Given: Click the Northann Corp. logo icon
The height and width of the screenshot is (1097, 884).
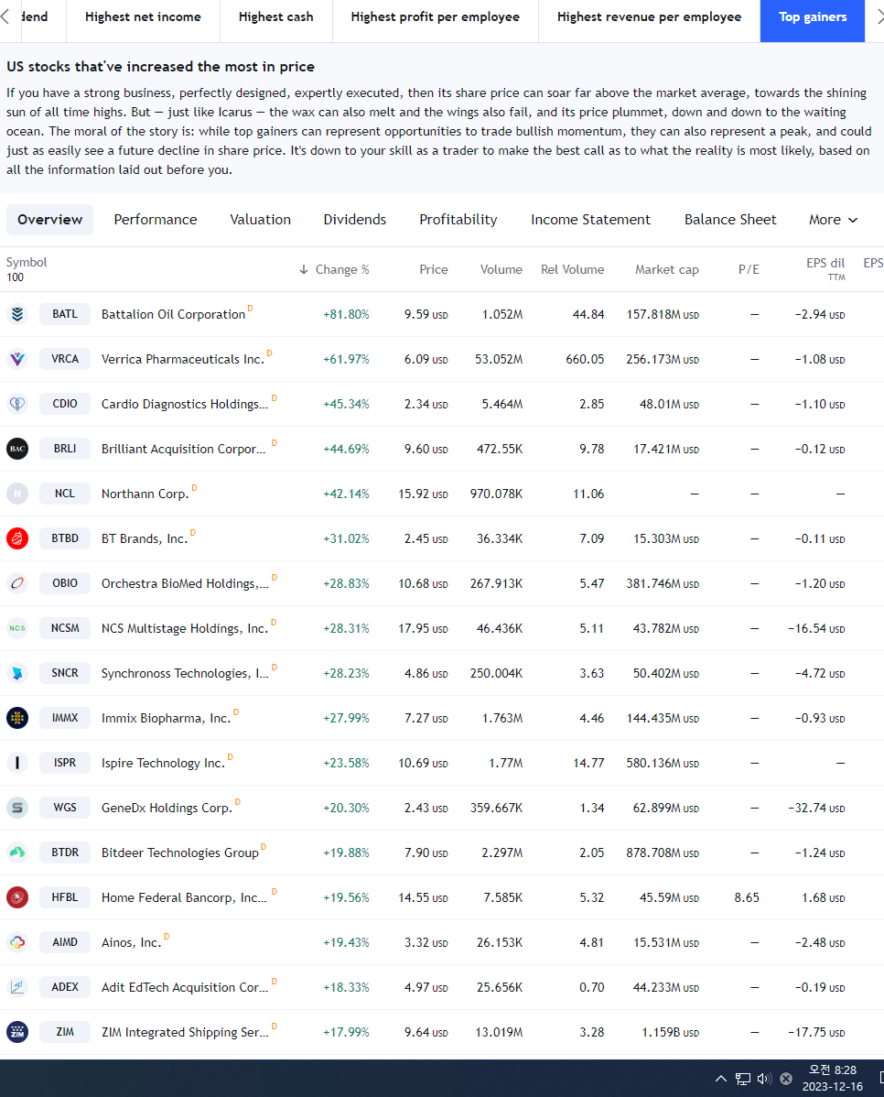Looking at the screenshot, I should click(17, 494).
